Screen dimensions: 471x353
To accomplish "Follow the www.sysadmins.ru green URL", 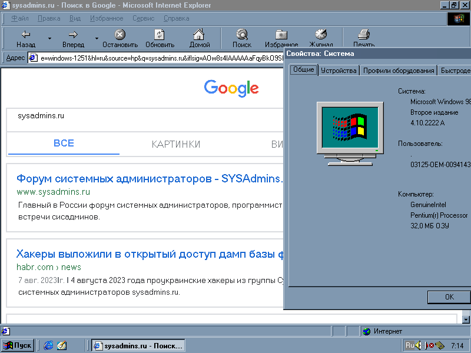I will [x=53, y=192].
